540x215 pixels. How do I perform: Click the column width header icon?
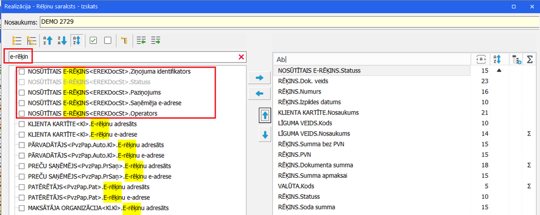coord(481,59)
